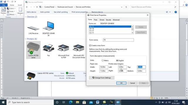Screen dimensions: 188x105
Task: Collapse the Printers (6) group
Action: (x=26, y=39)
